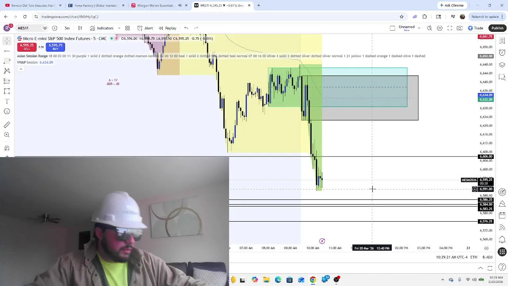Toggle B-ADJ back adjustment

point(487,257)
